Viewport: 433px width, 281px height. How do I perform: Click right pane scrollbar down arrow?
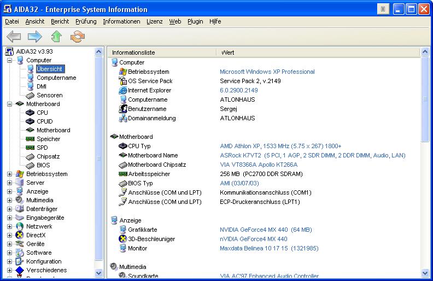click(x=425, y=273)
